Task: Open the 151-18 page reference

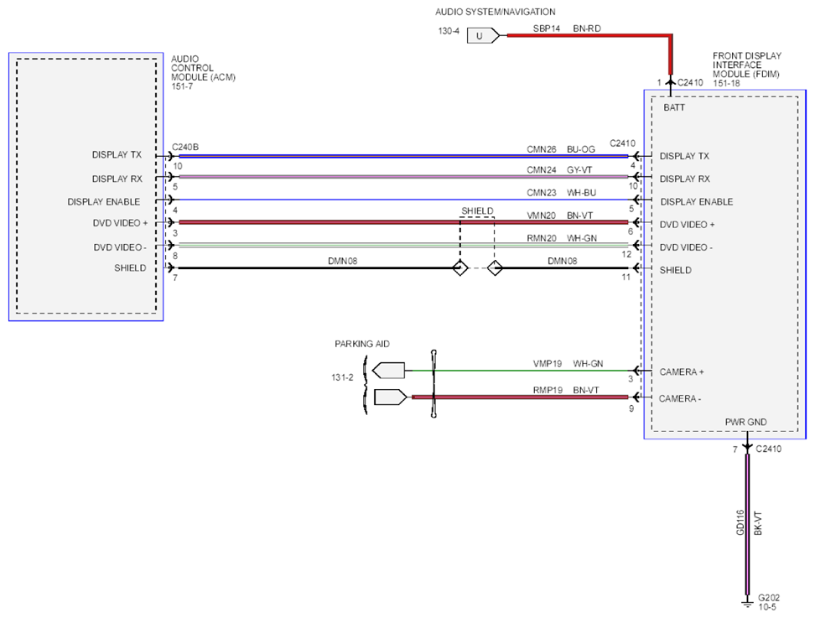Action: click(x=726, y=83)
